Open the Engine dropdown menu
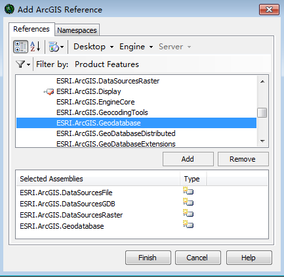284x278 pixels. coord(136,47)
